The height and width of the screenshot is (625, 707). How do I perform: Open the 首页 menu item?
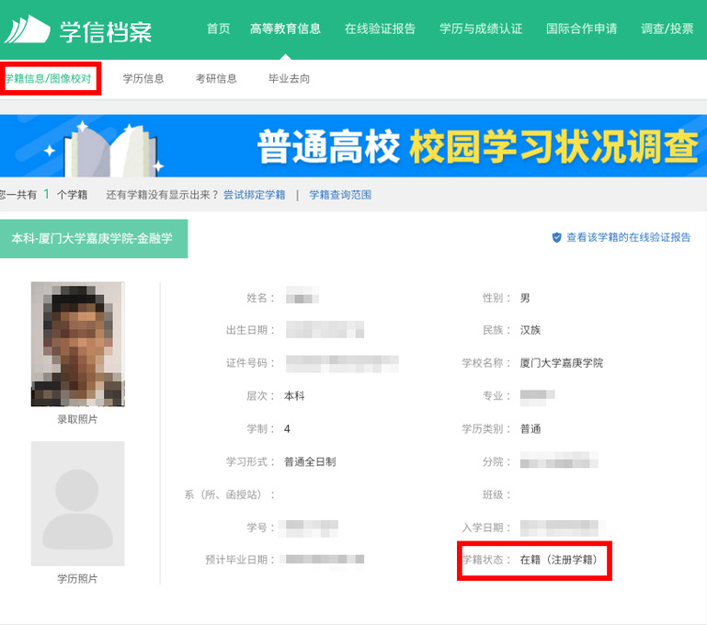(x=219, y=29)
